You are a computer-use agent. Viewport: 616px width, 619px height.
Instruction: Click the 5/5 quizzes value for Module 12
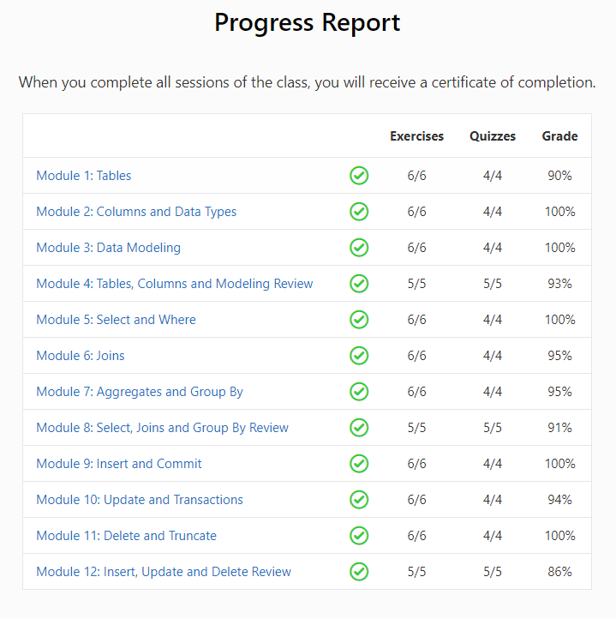coord(493,572)
